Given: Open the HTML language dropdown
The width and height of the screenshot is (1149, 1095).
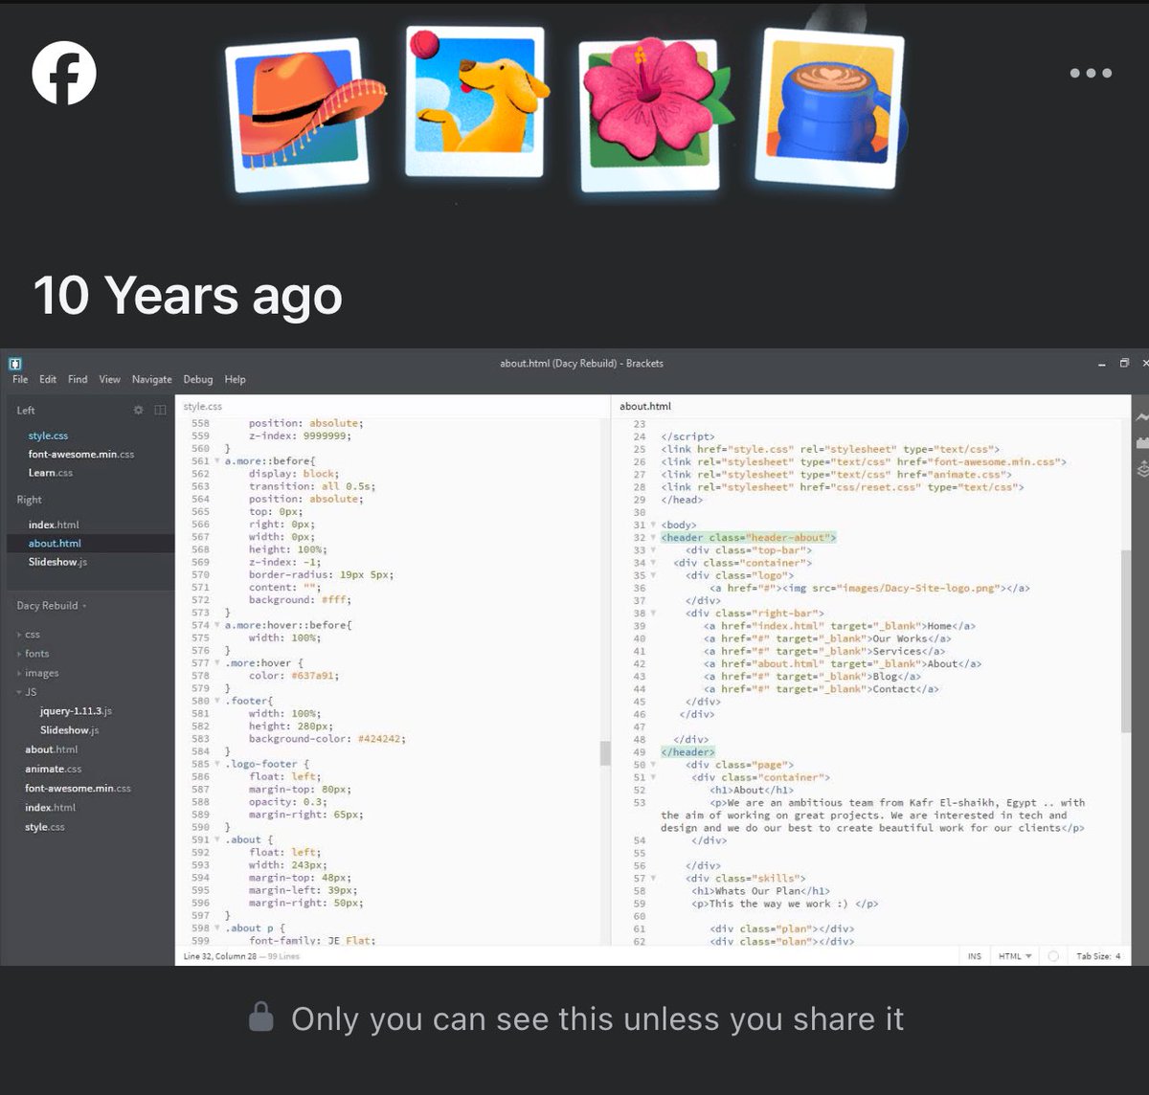Looking at the screenshot, I should (x=1015, y=956).
